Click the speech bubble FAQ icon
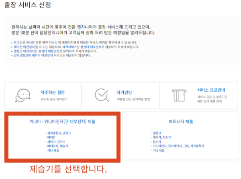241x179 pixels. point(23,95)
